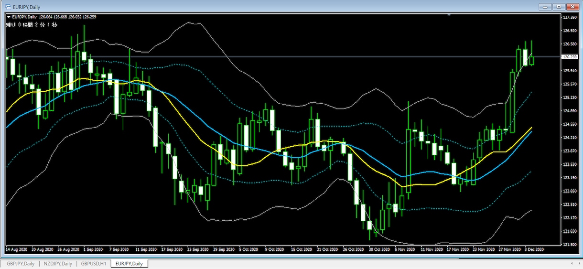Minimize the EURJPY,Daily chart window
The image size is (583, 269).
coord(545,7)
